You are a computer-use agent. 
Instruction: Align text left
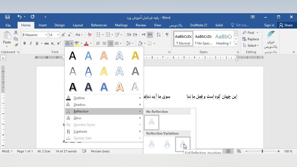(98, 43)
